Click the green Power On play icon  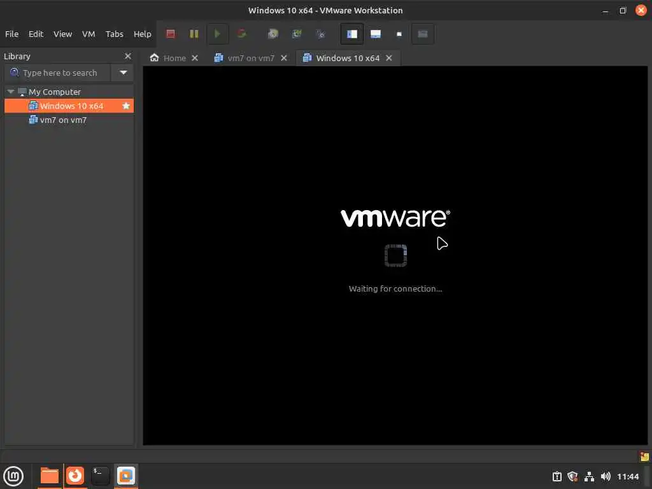click(x=217, y=34)
